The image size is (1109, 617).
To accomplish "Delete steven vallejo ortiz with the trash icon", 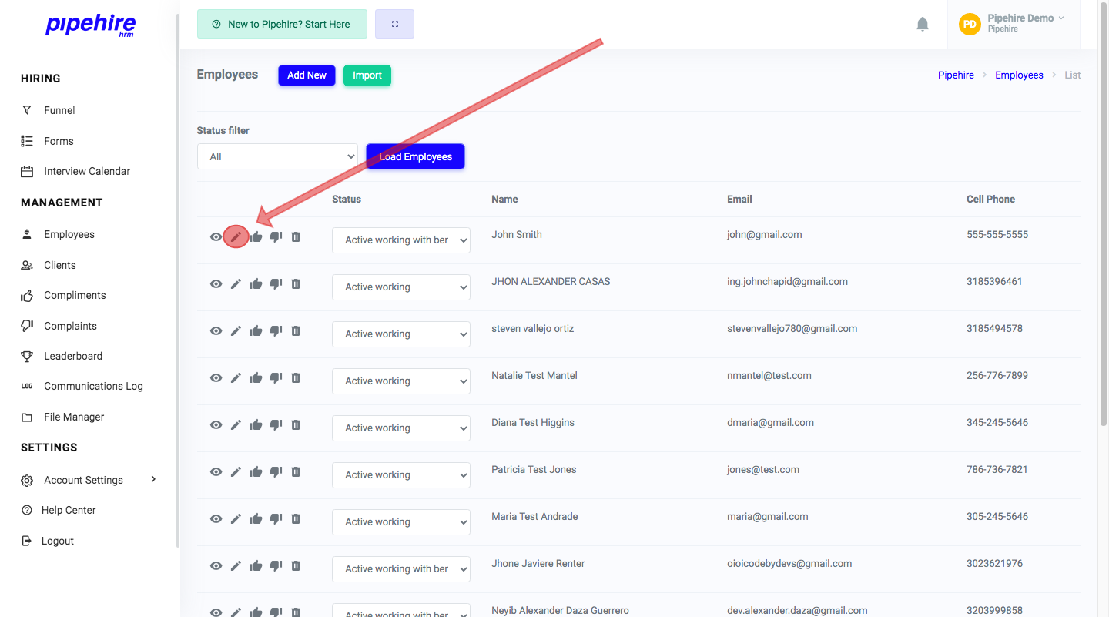I will pyautogui.click(x=296, y=330).
